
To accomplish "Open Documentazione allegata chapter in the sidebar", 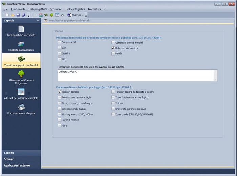I will point(21,108).
